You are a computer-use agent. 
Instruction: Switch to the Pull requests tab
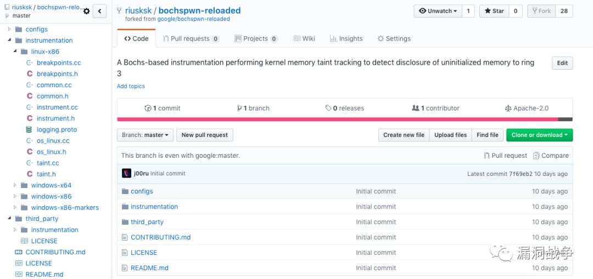tap(191, 38)
